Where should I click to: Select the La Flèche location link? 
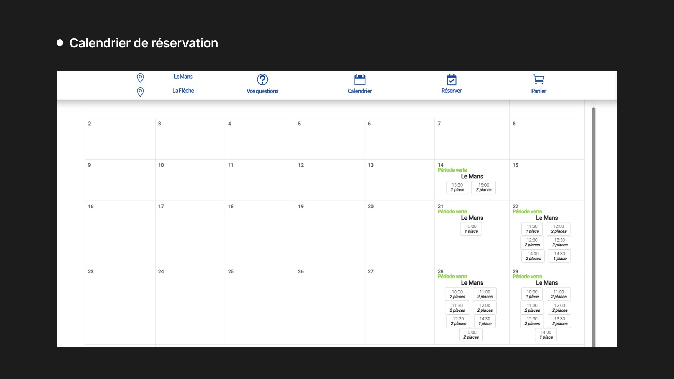click(183, 91)
